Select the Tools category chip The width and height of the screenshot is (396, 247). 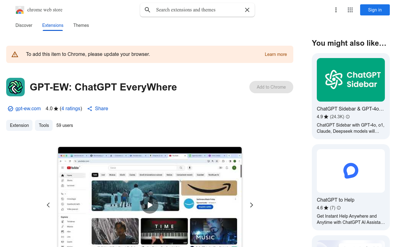pyautogui.click(x=44, y=125)
